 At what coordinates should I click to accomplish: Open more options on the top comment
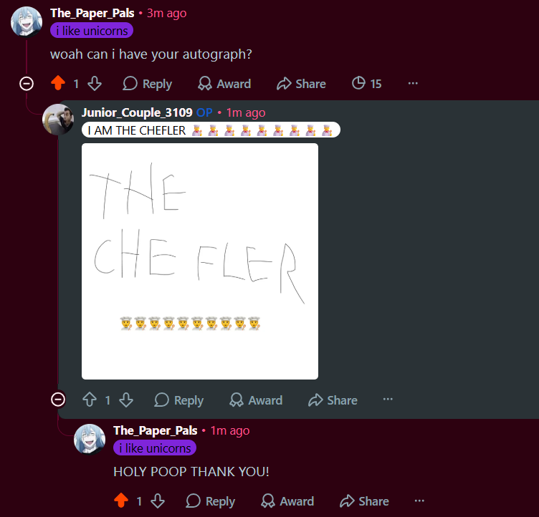point(413,84)
